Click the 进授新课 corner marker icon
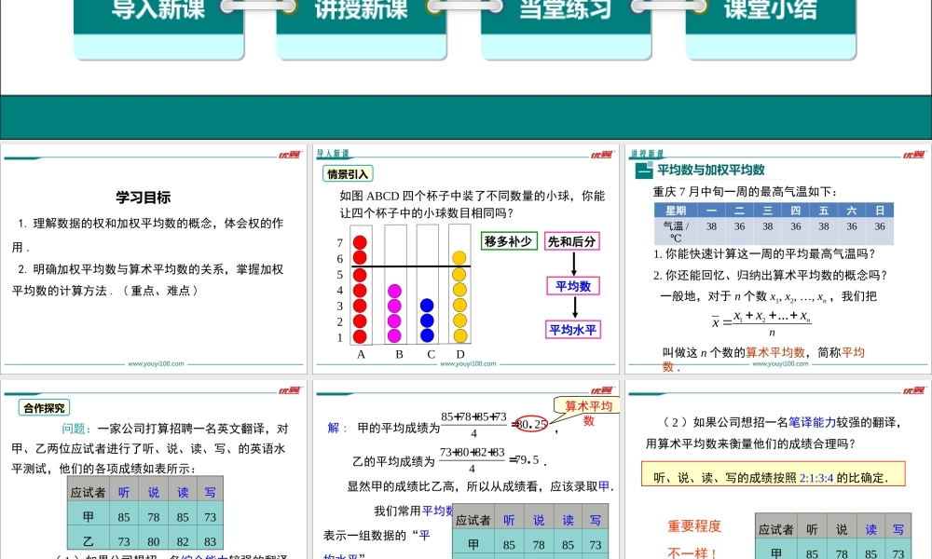This screenshot has height=559, width=932. click(647, 153)
